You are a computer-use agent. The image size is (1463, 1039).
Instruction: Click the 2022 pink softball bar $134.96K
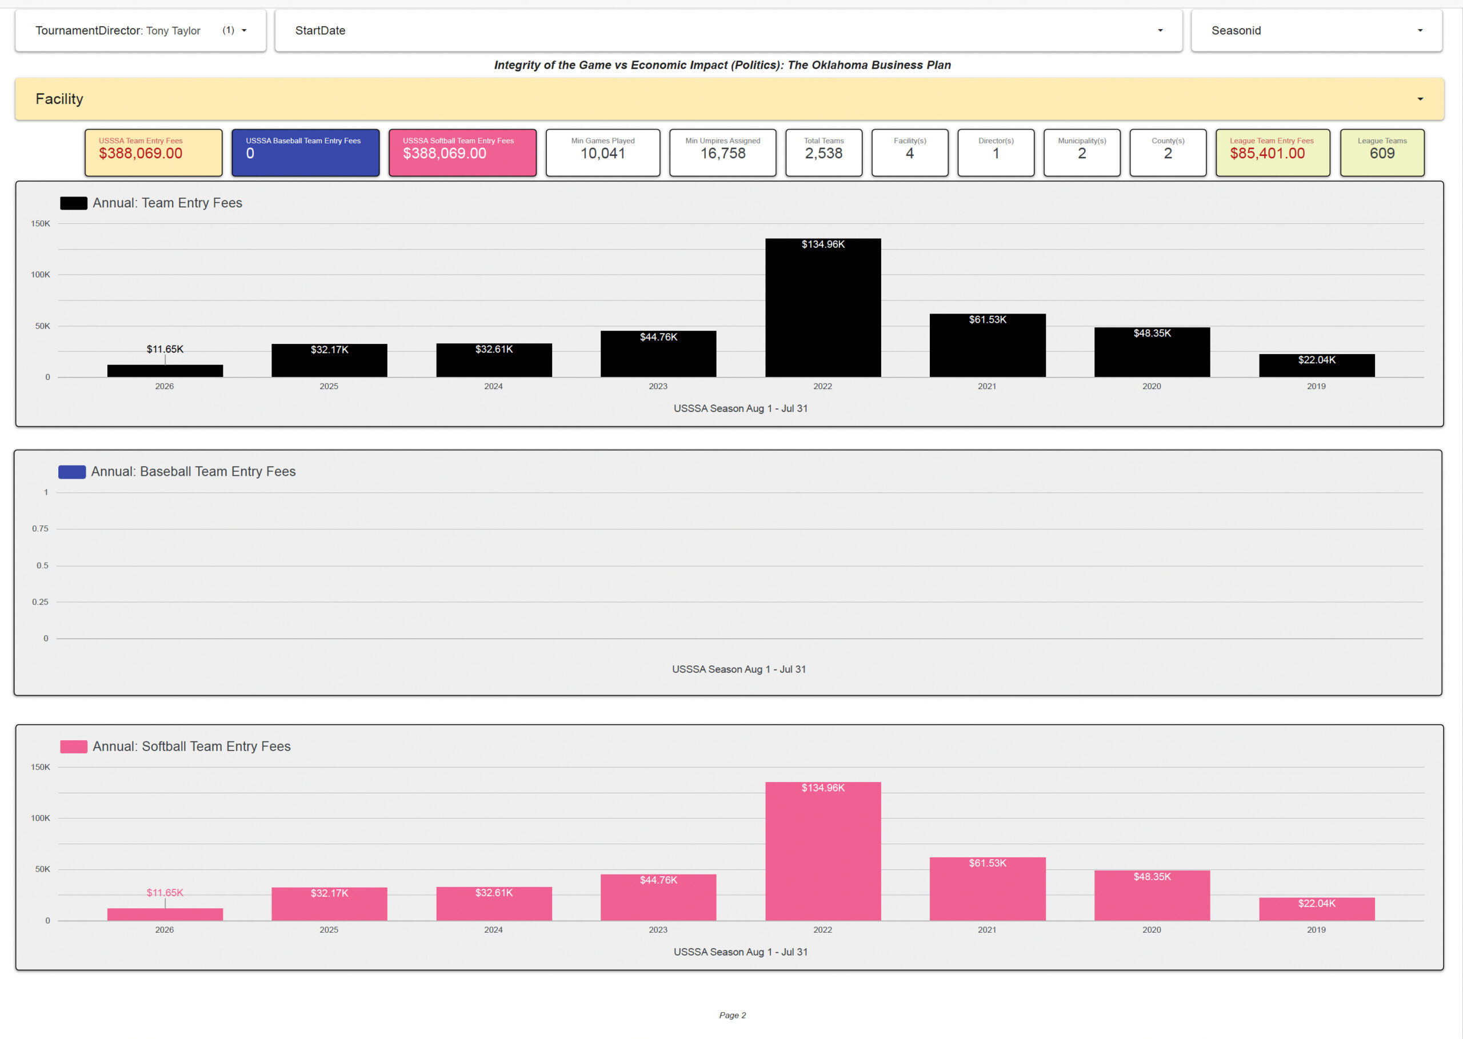pyautogui.click(x=823, y=851)
